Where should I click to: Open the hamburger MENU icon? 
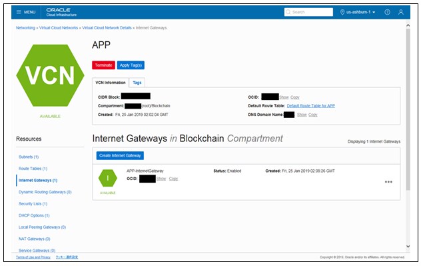[19, 12]
